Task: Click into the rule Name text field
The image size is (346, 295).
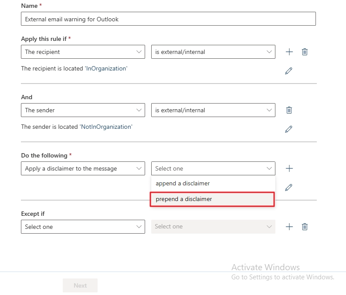Action: pyautogui.click(x=168, y=19)
